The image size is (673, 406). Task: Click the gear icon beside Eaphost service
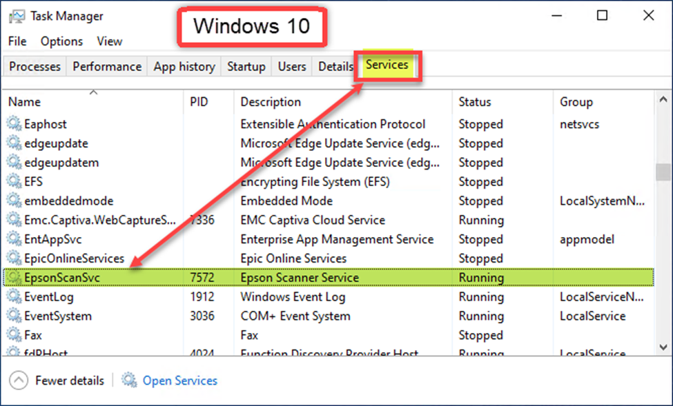click(14, 125)
